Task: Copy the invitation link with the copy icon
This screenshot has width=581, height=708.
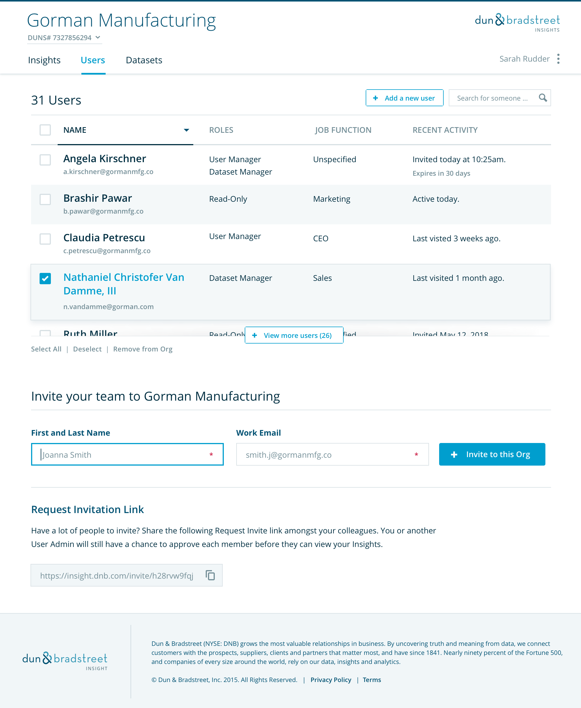Action: pos(210,575)
